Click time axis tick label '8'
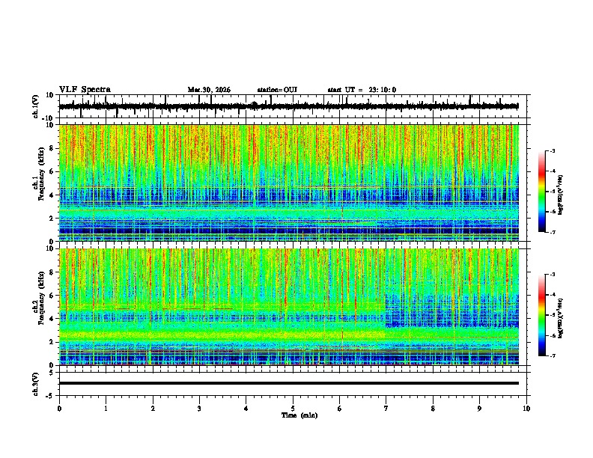 [x=433, y=409]
